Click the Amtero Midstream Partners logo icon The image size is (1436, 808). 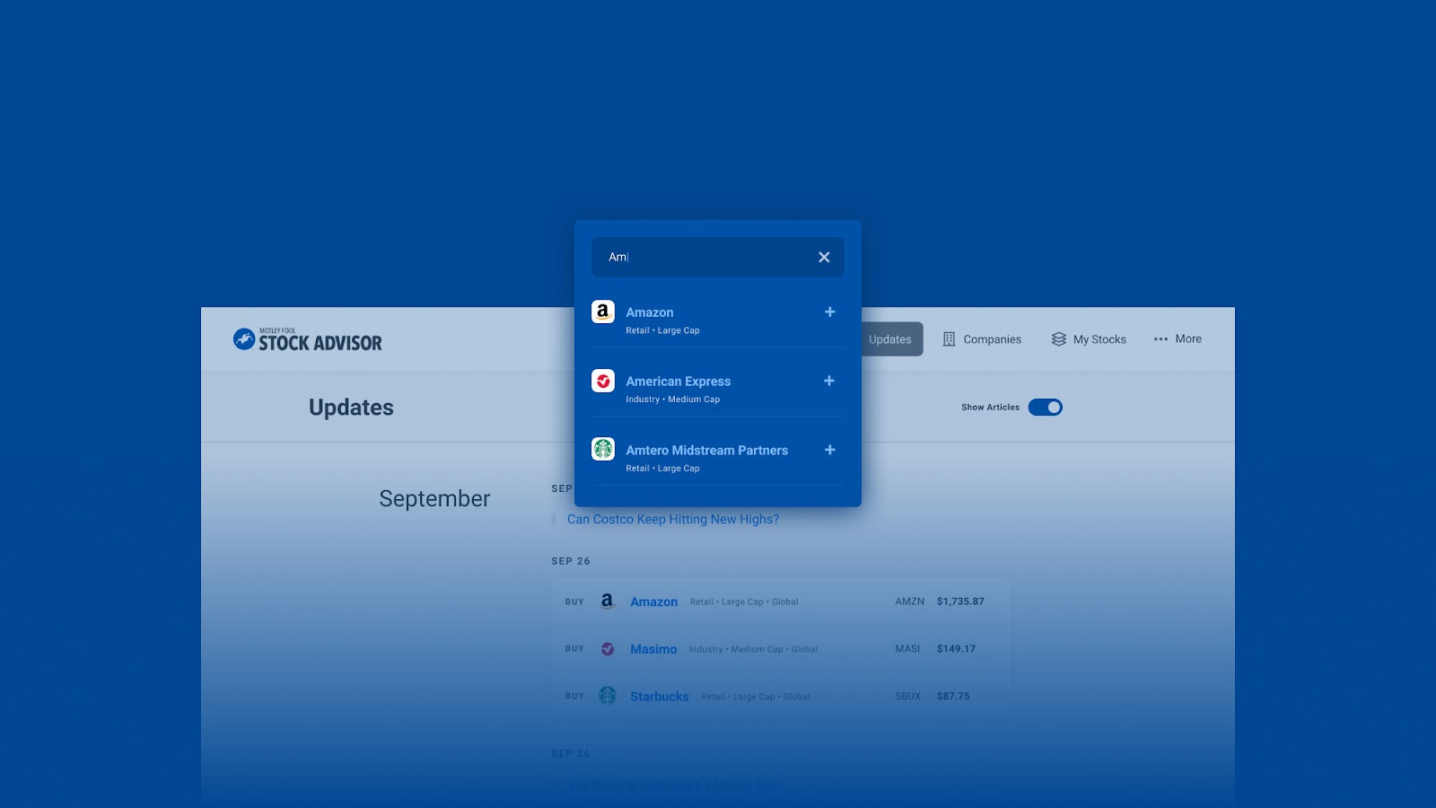point(603,448)
